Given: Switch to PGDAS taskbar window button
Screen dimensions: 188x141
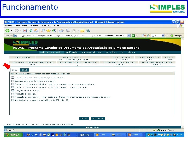Looking at the screenshot, I should pyautogui.click(x=86, y=135).
